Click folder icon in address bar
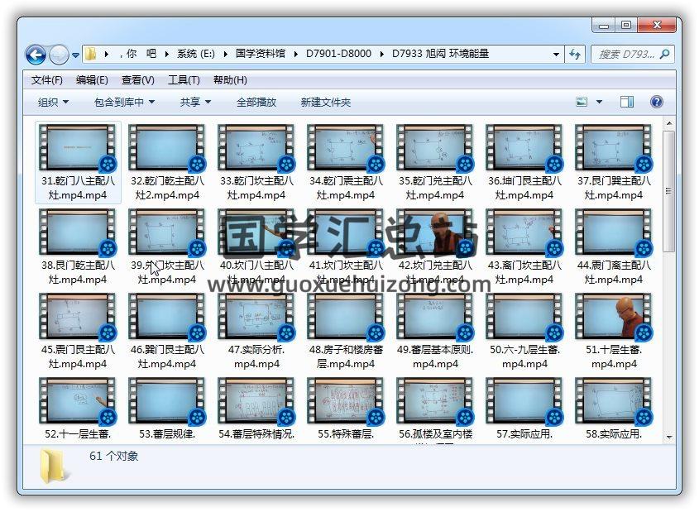Viewport: 699px width, 512px height. point(90,54)
